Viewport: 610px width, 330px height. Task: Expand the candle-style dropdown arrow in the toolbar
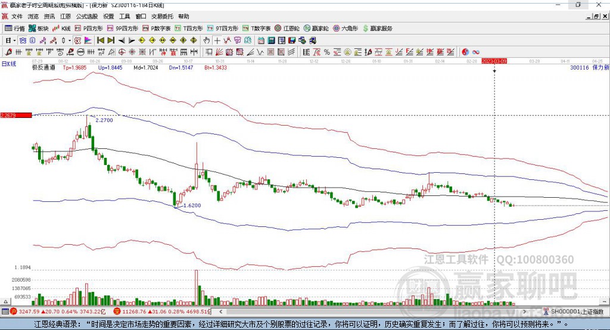coord(69,40)
